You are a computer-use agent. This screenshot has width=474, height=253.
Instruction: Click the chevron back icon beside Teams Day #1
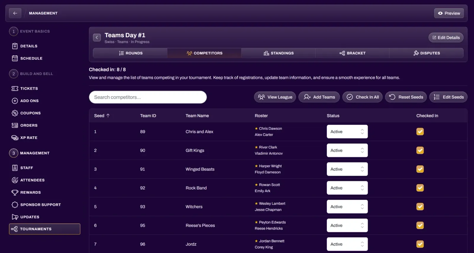click(x=97, y=38)
